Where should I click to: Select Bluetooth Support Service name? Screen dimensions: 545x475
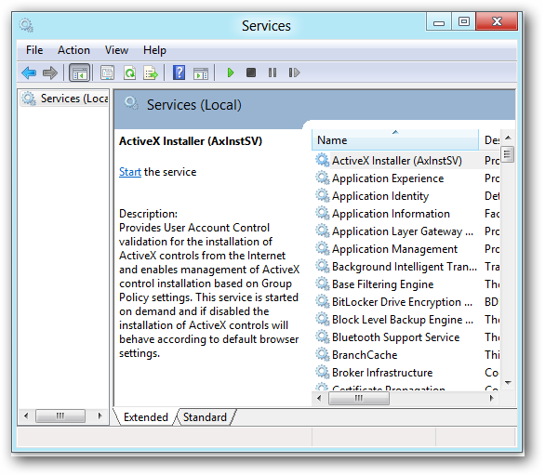pos(396,337)
